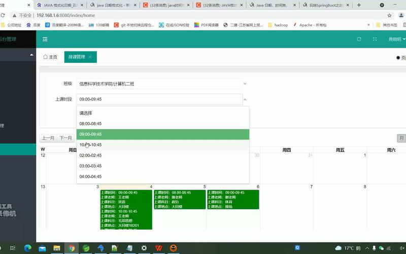Open the PDF阅读器 bookmark
406x254 pixels.
click(207, 25)
